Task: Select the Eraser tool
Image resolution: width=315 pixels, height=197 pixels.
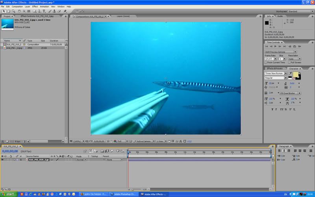Action: pyautogui.click(x=59, y=11)
